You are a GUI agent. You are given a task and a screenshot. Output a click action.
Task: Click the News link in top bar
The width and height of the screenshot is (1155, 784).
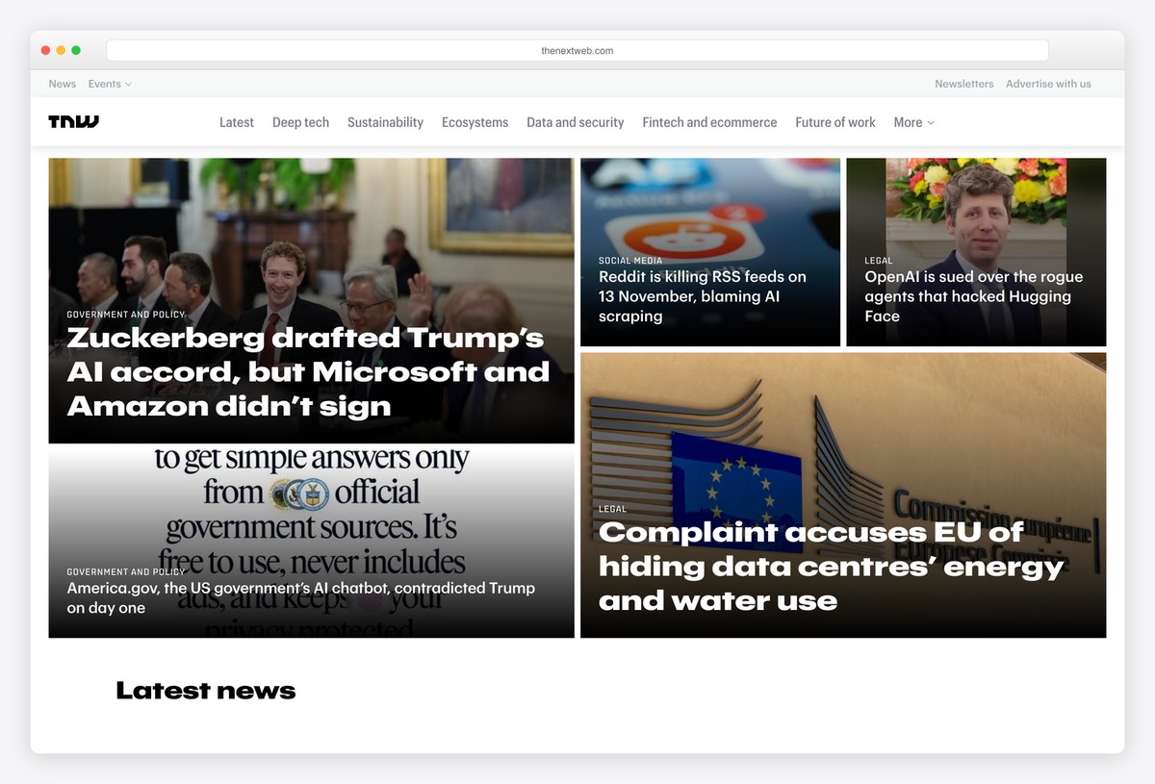click(x=63, y=84)
